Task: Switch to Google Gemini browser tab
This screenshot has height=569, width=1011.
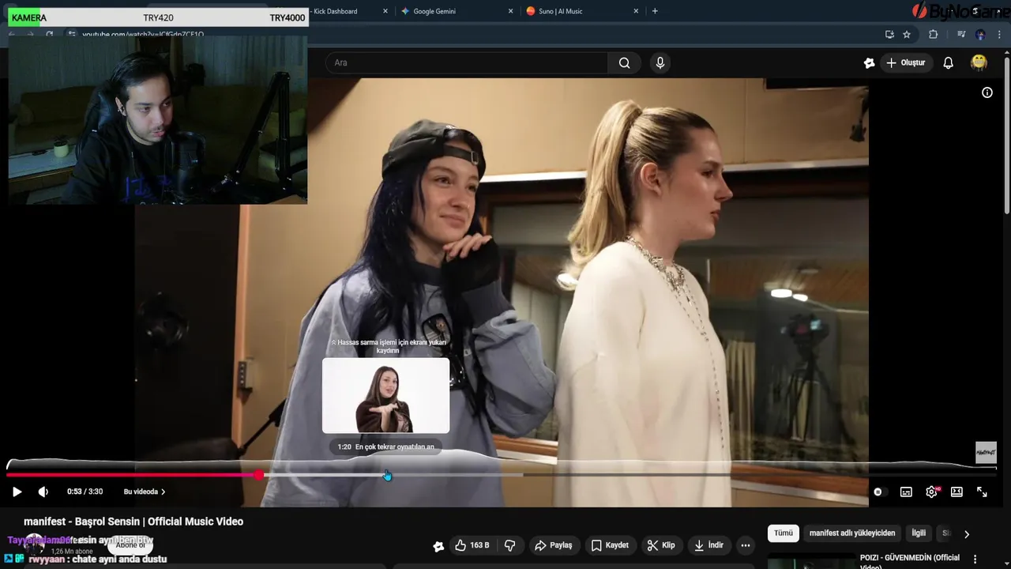Action: pyautogui.click(x=434, y=11)
